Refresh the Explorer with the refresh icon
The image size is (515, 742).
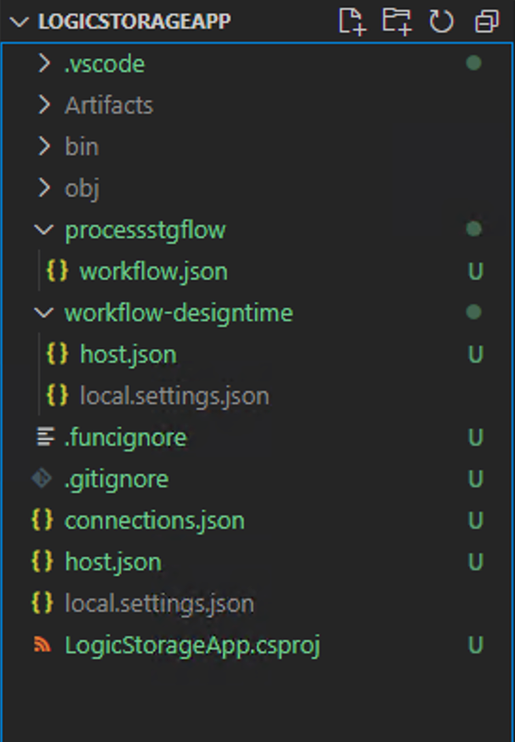pyautogui.click(x=441, y=22)
